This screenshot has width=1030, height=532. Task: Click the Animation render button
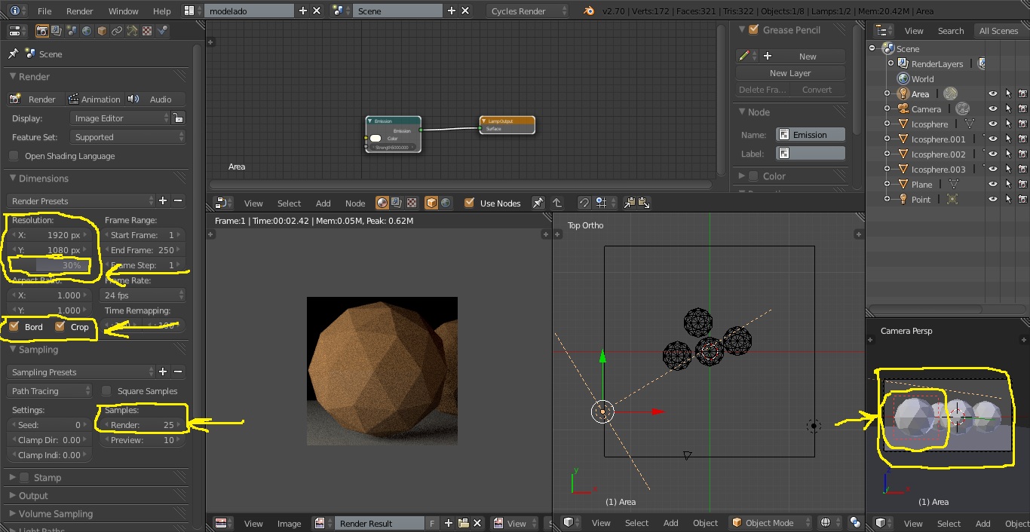(x=94, y=99)
